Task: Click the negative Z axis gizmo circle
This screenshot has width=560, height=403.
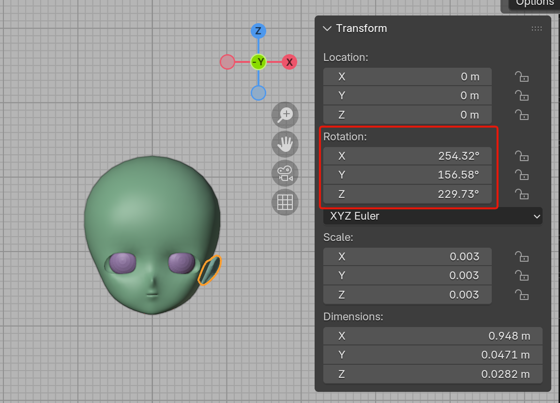Action: (x=258, y=92)
